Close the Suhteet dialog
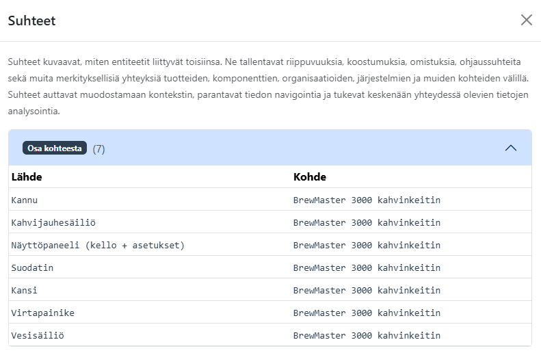The height and width of the screenshot is (355, 541). coord(526,20)
